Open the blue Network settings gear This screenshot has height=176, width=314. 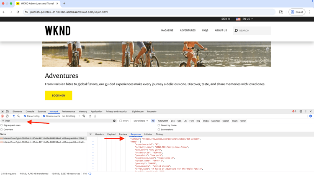[x=311, y=116]
